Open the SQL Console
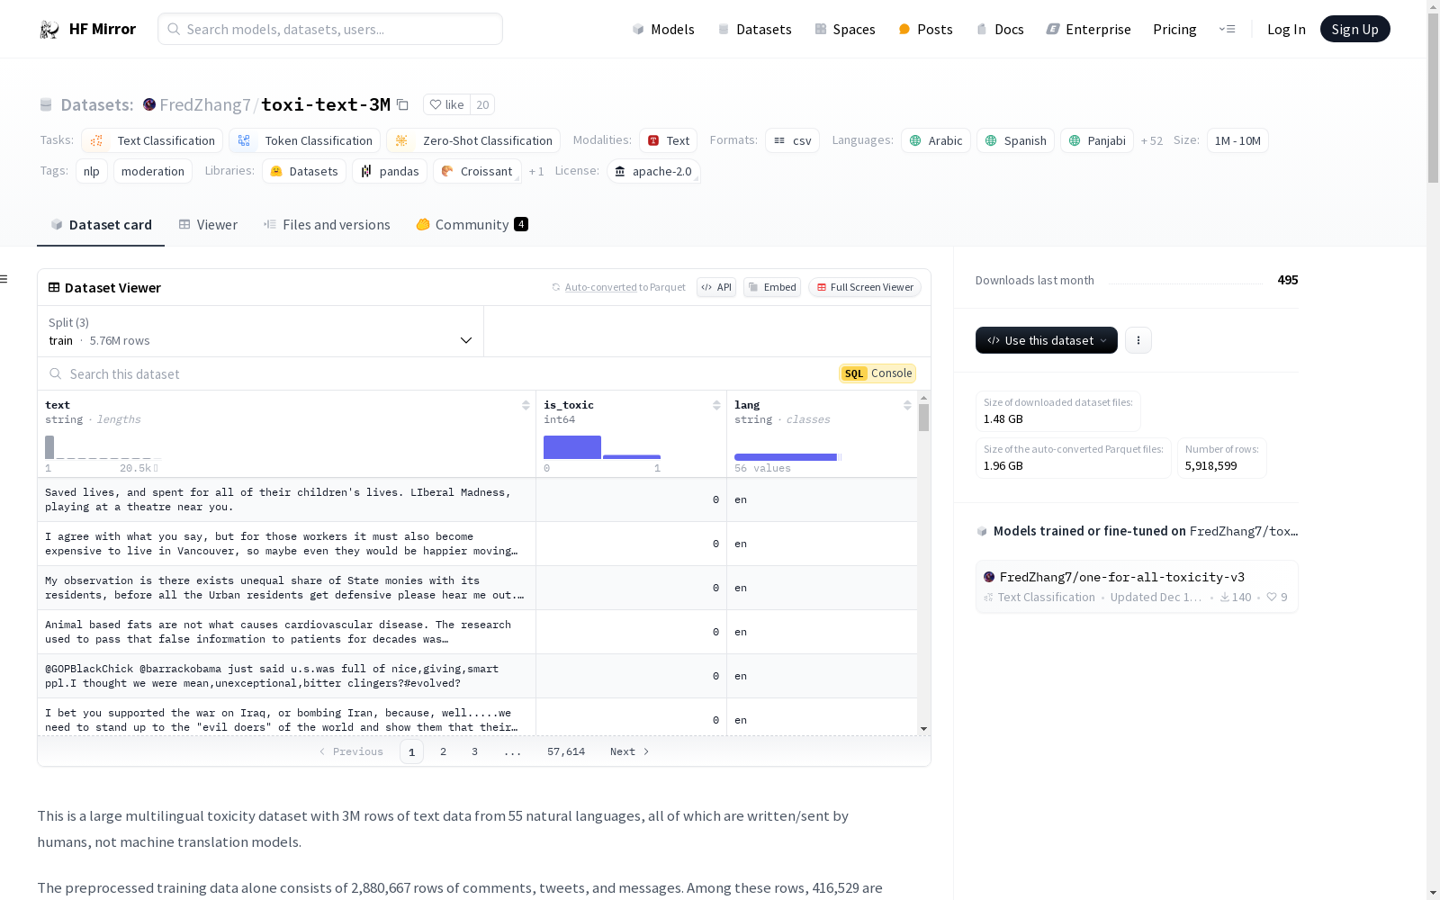Image resolution: width=1440 pixels, height=900 pixels. 877,373
